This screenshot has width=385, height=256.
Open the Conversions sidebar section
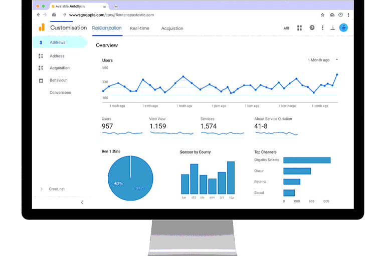pos(60,92)
